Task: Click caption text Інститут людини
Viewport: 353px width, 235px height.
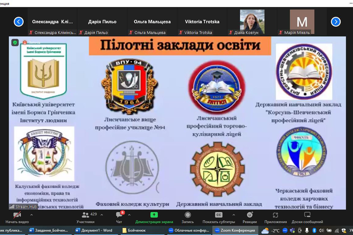Action: pyautogui.click(x=43, y=120)
